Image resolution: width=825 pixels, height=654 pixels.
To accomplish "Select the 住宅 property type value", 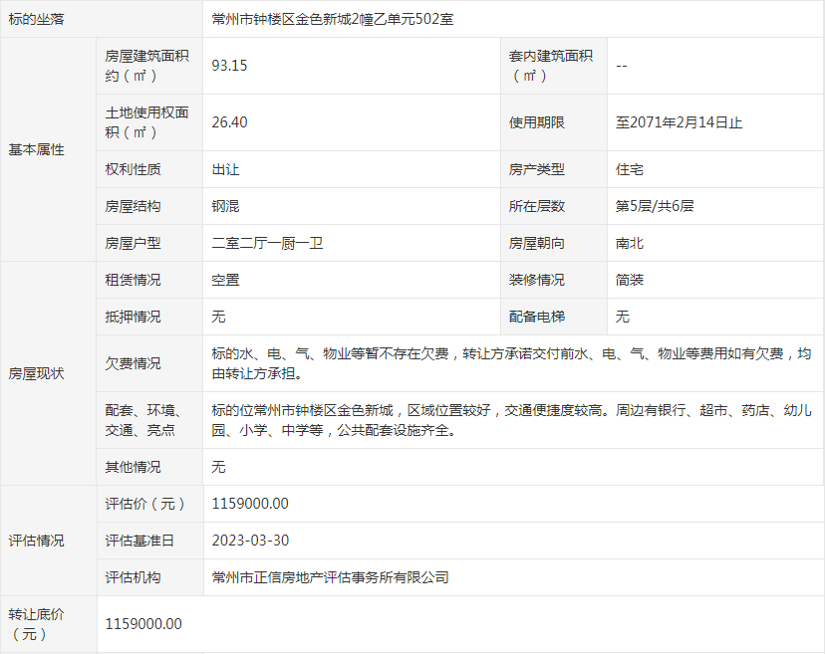I will coord(630,169).
